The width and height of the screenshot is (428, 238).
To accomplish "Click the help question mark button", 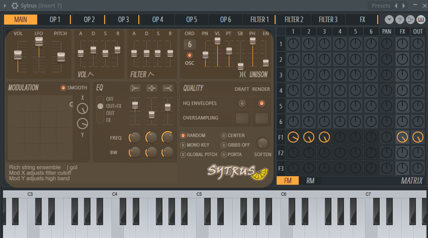I will (399, 19).
